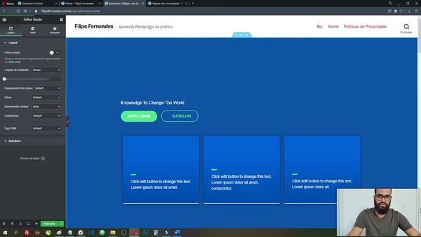
Task: Open Windows taskbar search
Action: click(16, 232)
